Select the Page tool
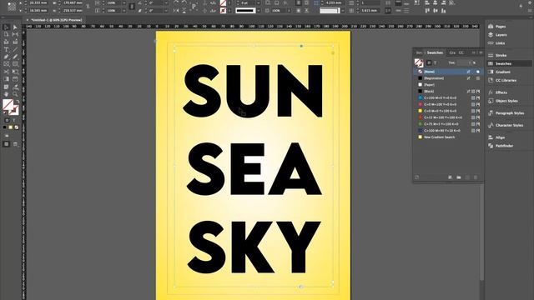Screen dimensions: 534x300 [x=6, y=34]
